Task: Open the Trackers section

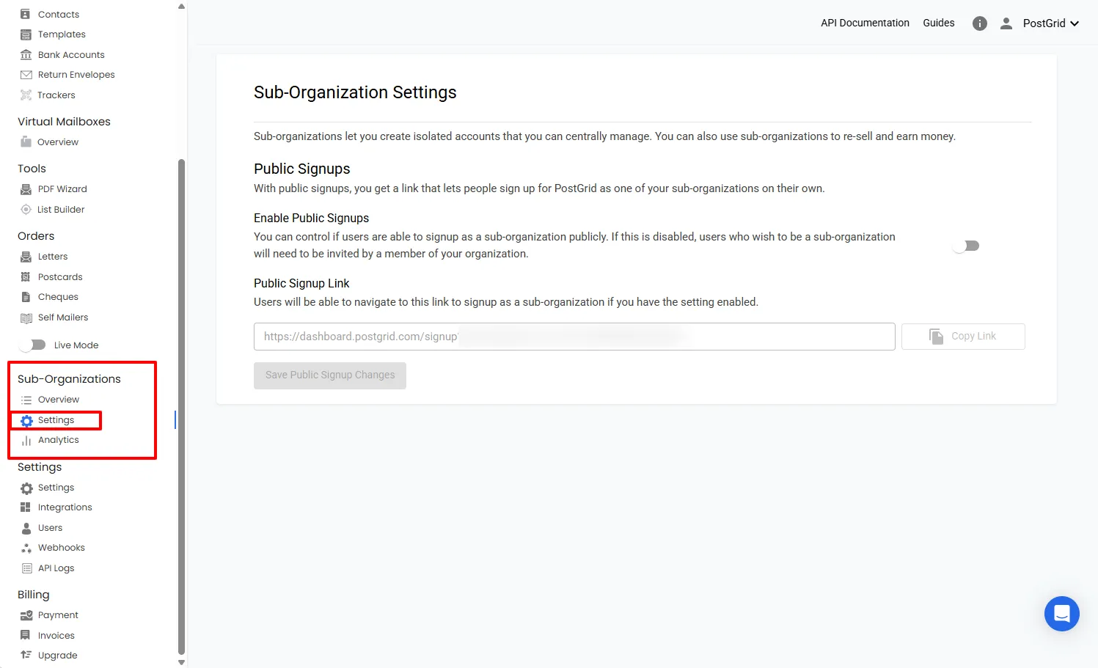Action: pos(56,95)
